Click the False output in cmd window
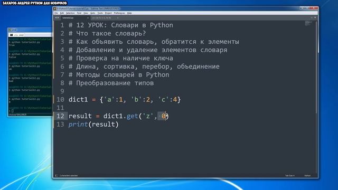 click(x=13, y=58)
